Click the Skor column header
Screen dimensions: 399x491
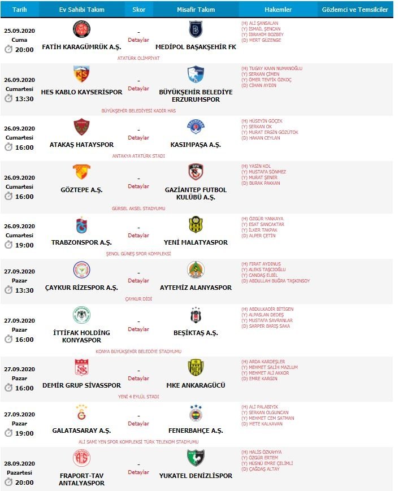(x=138, y=10)
